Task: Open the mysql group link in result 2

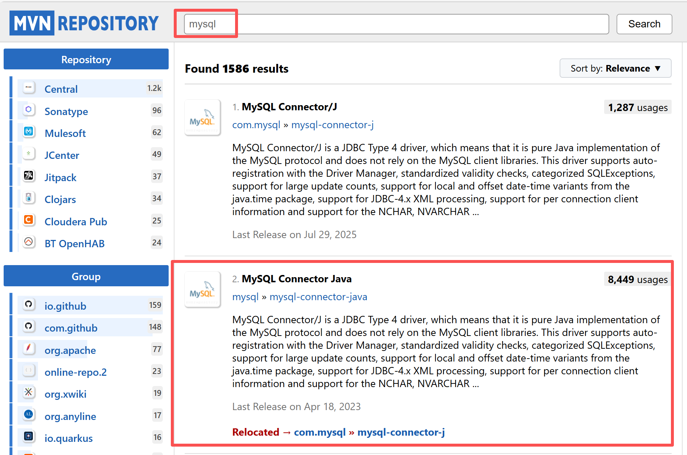Action: [245, 297]
